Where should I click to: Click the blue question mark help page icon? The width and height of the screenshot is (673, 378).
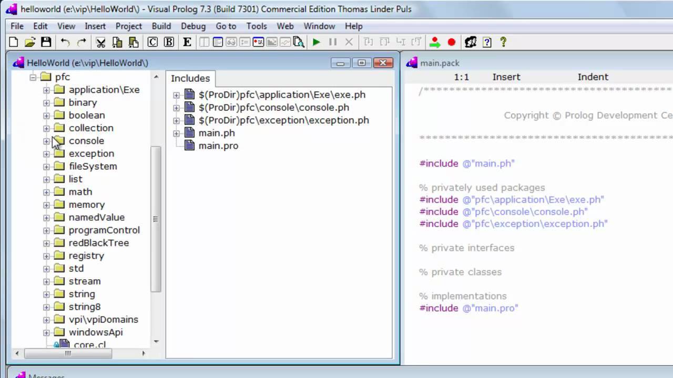487,43
